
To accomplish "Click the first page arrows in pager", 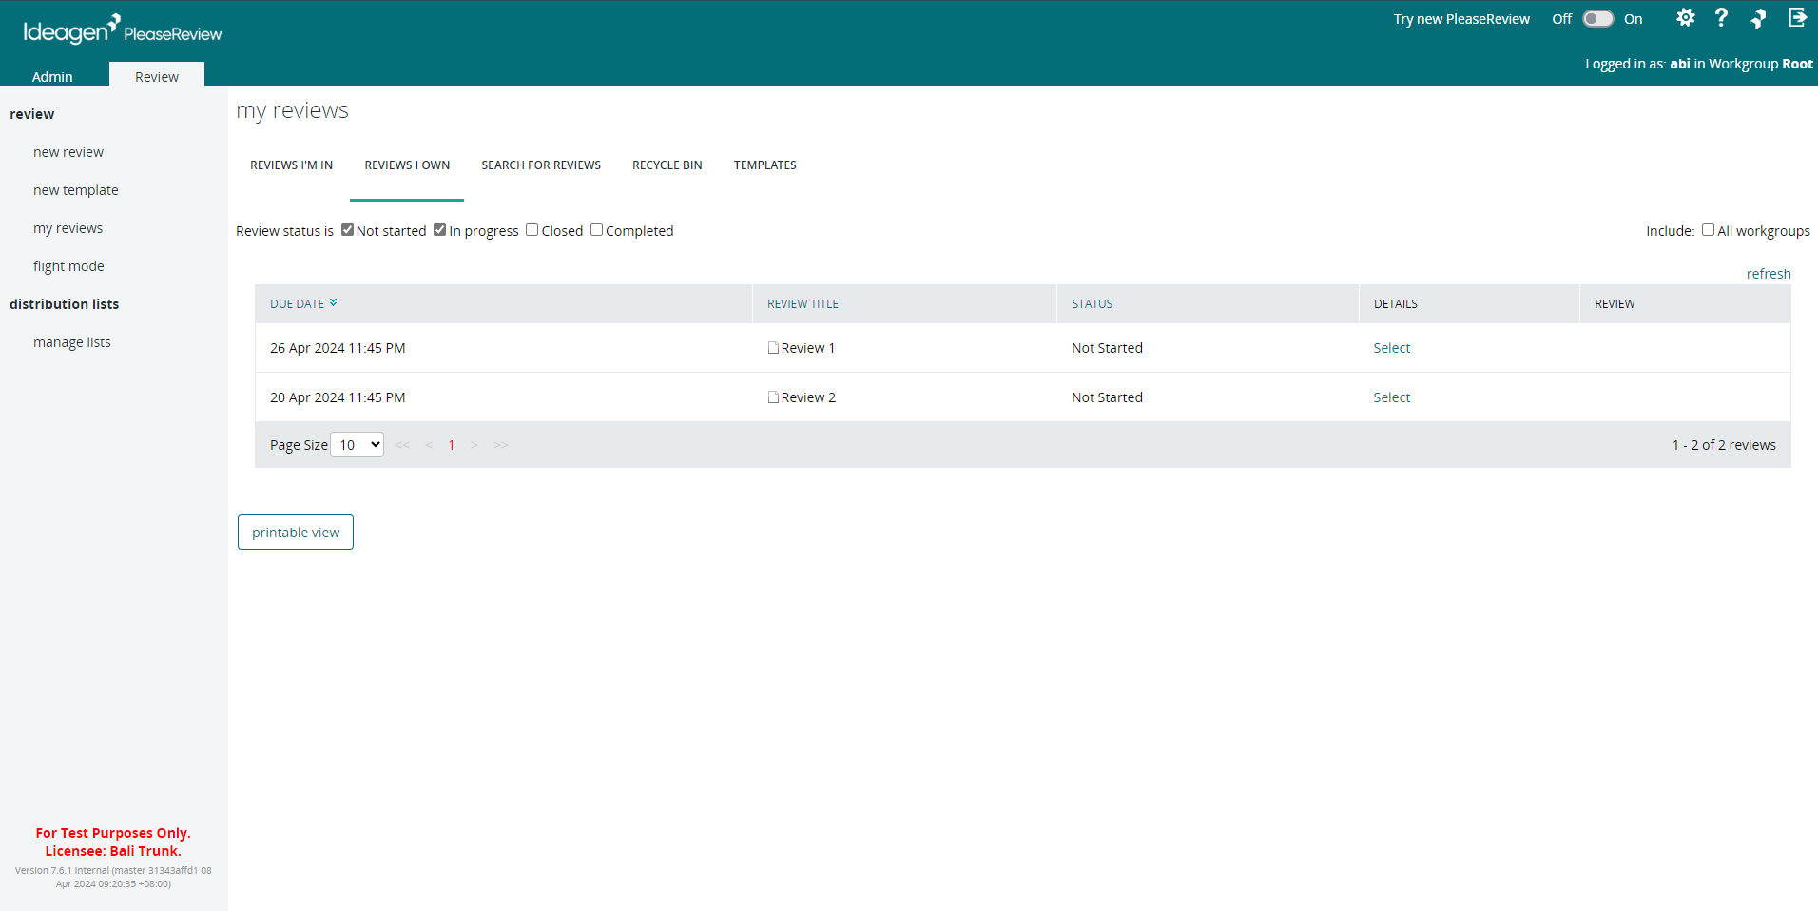I will [x=402, y=445].
